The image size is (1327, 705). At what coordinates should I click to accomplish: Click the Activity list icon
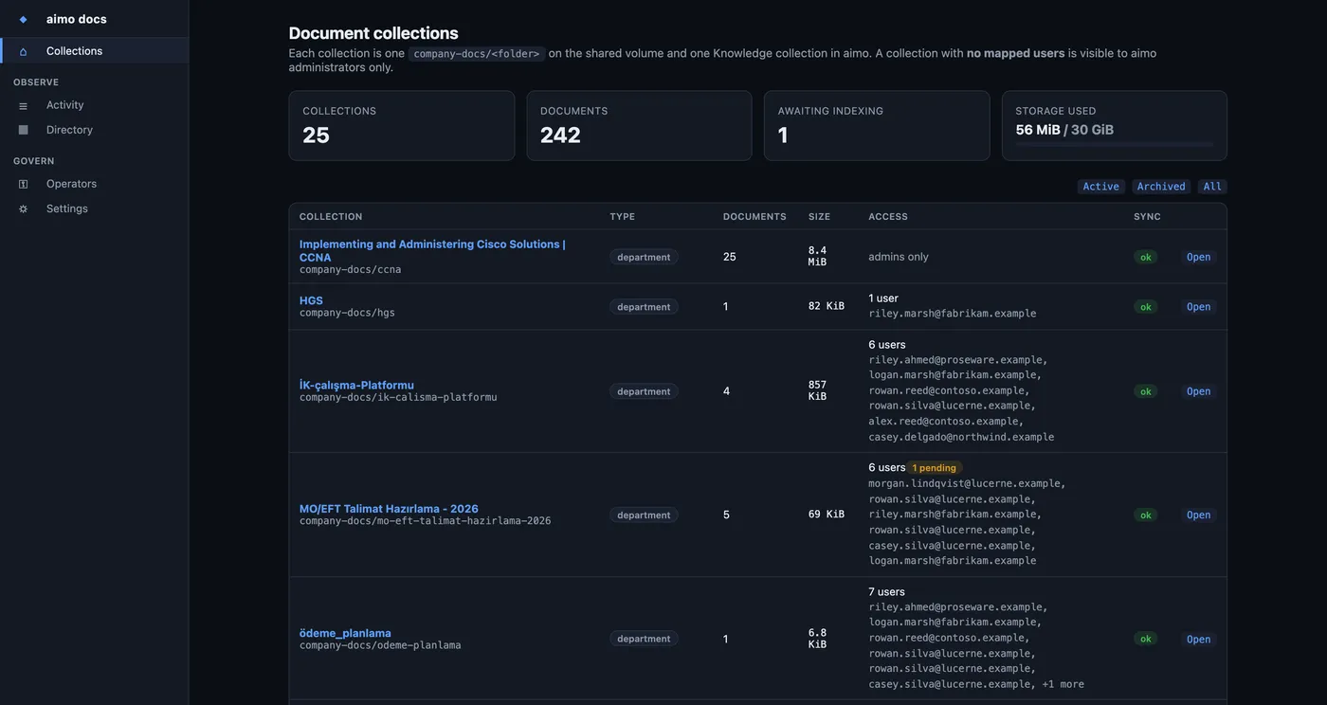23,105
